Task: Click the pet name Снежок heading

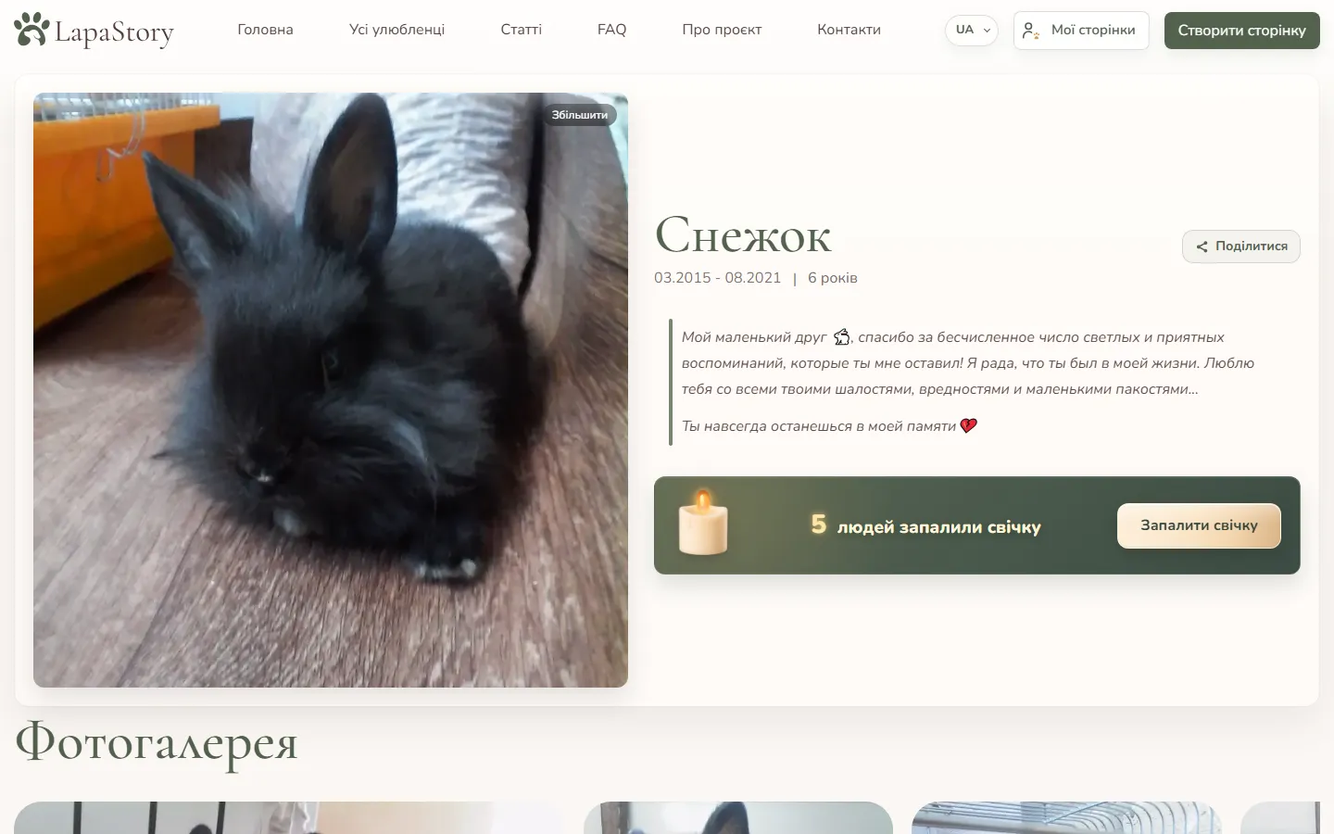Action: tap(743, 235)
